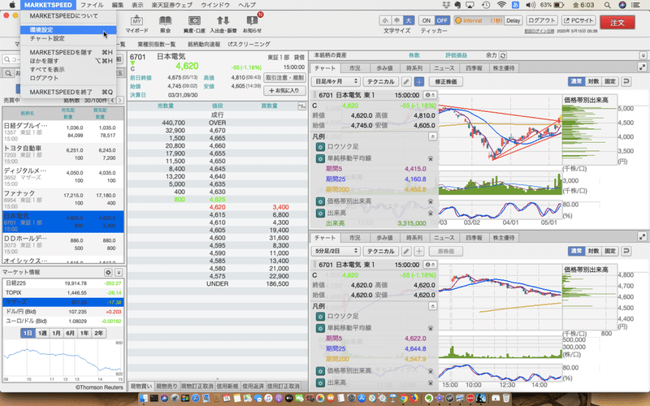Open the お知らせ notification icon
The width and height of the screenshot is (650, 406).
252,24
